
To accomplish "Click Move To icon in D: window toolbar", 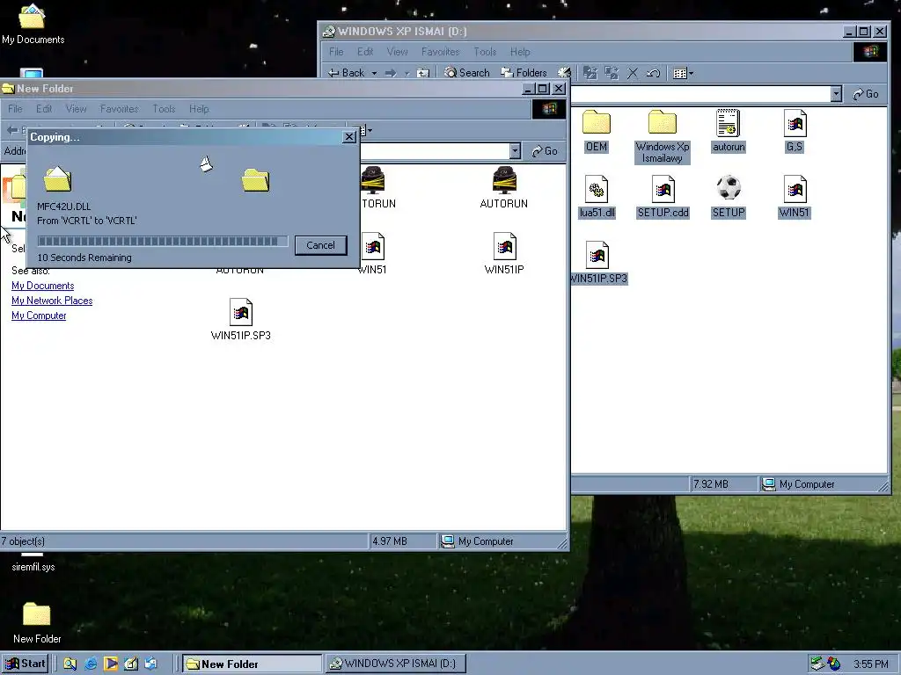I will tap(590, 73).
